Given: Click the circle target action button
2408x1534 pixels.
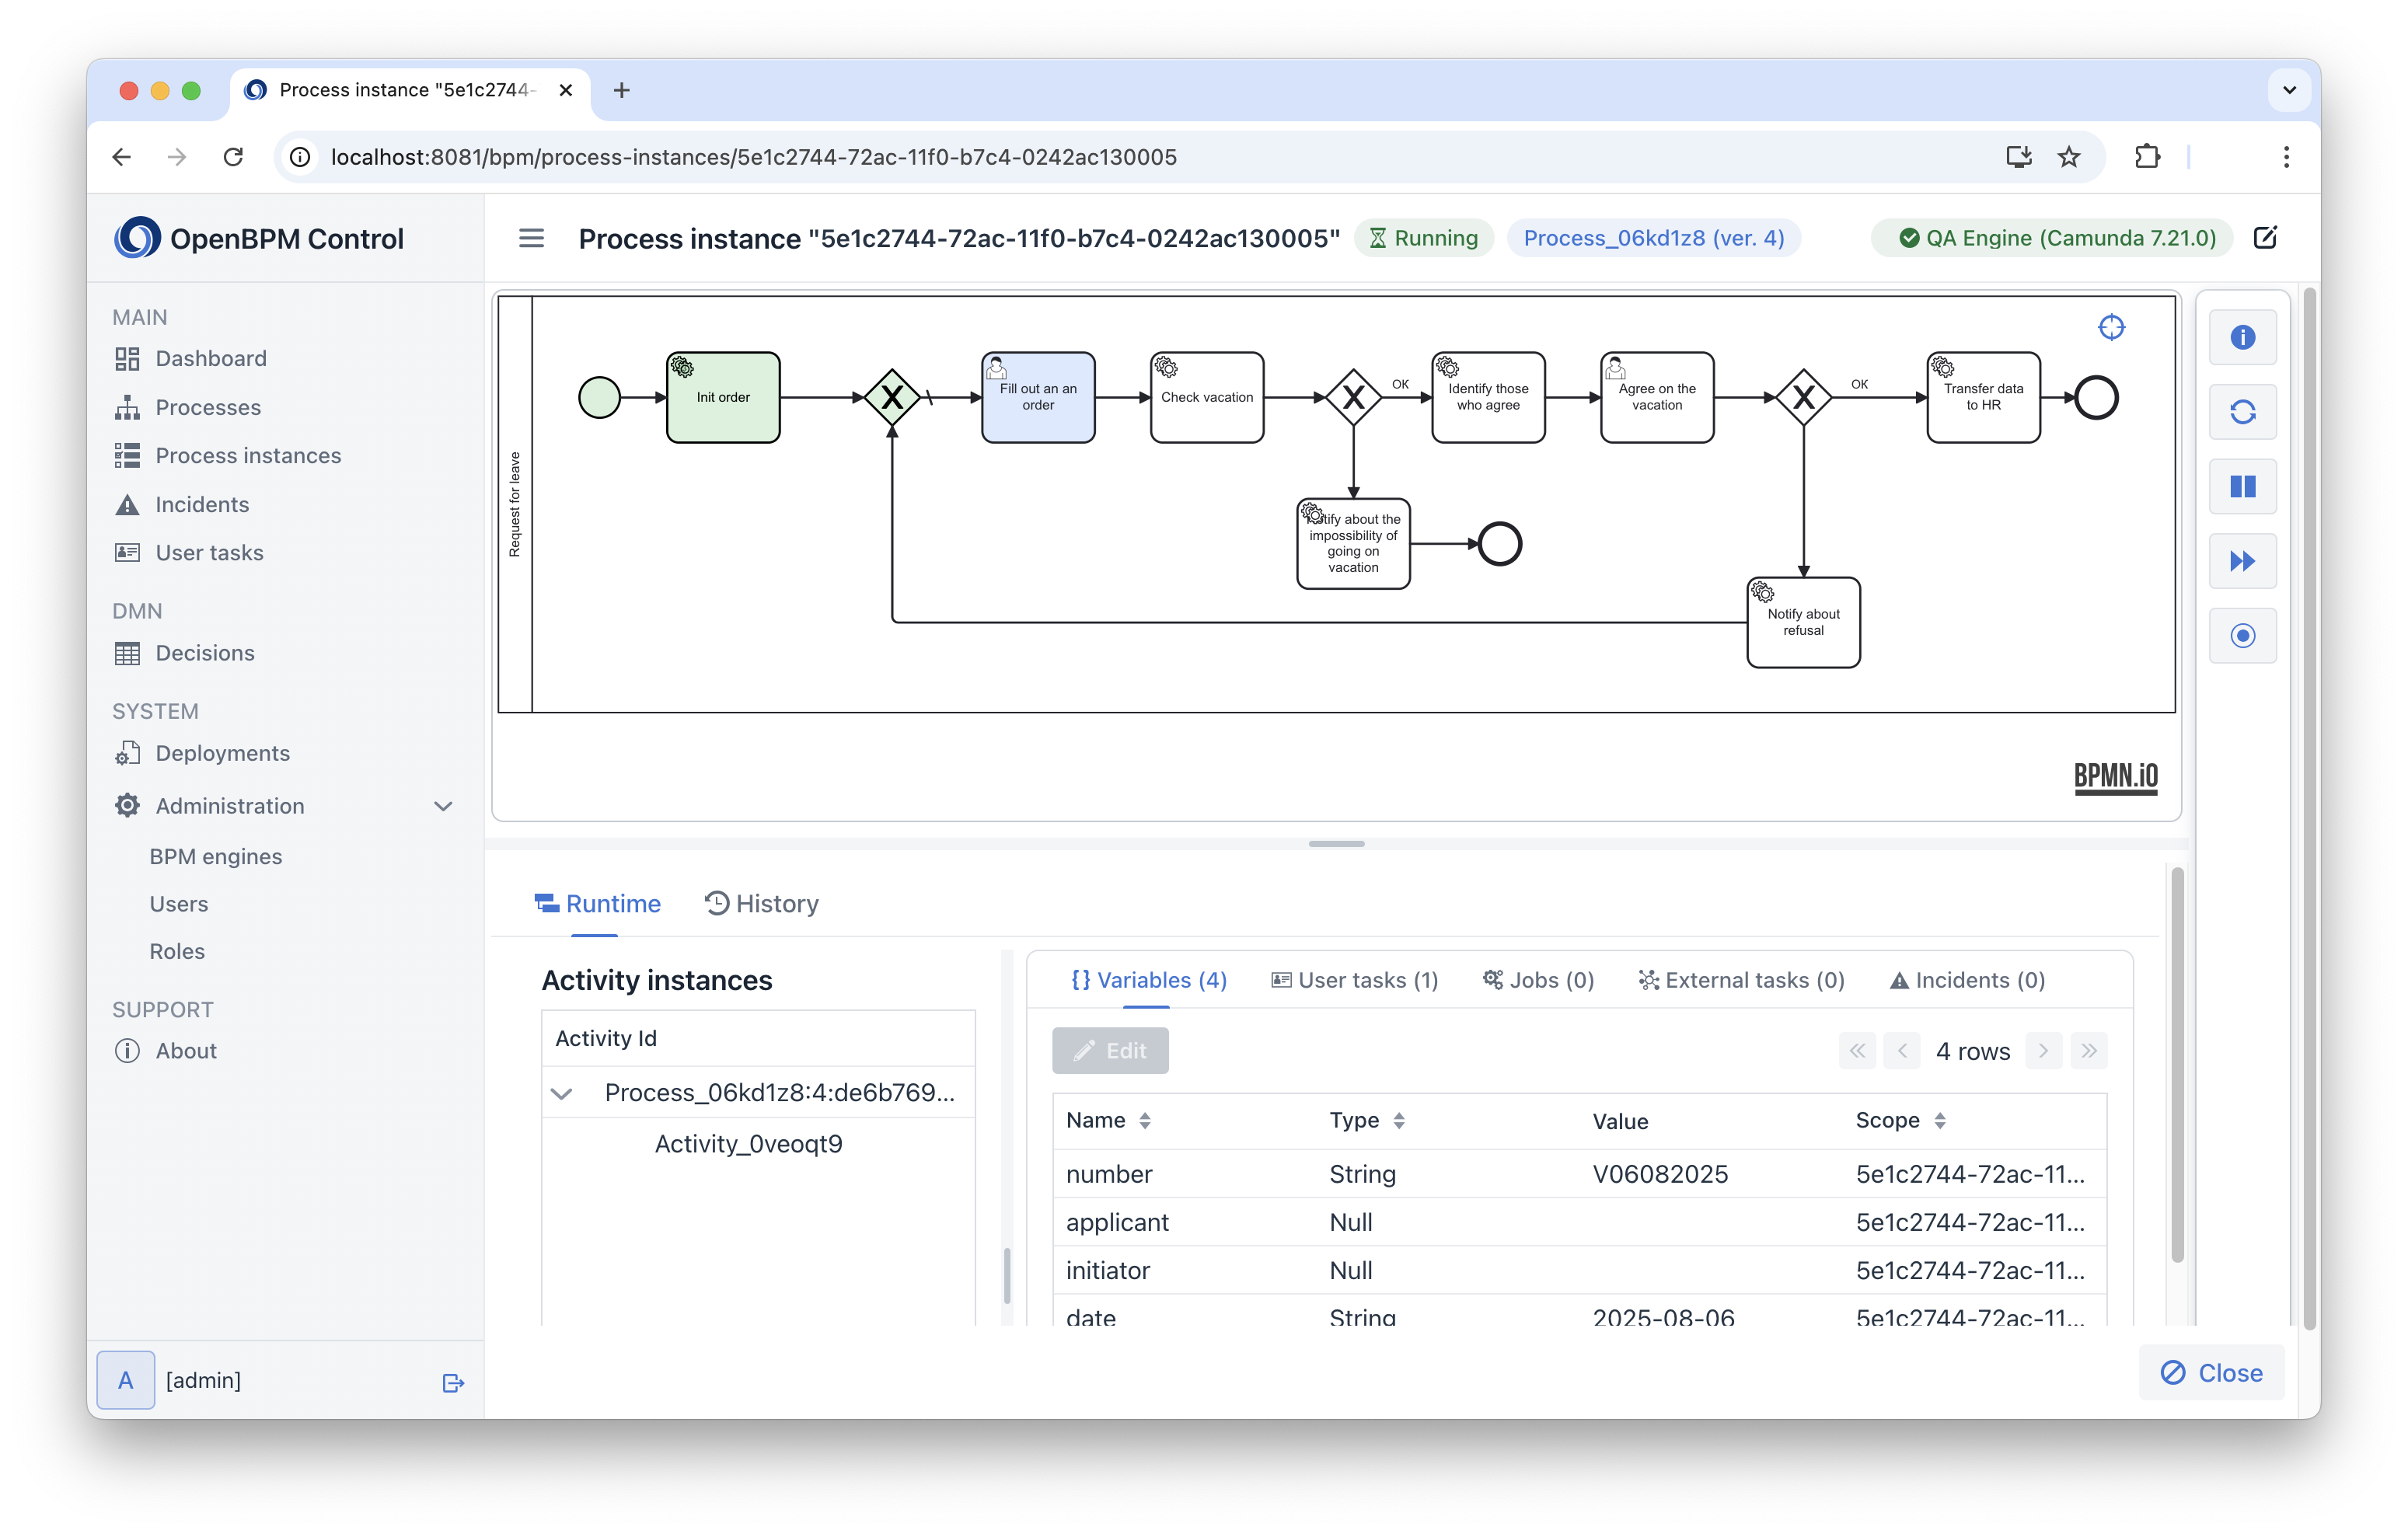Looking at the screenshot, I should (2242, 635).
